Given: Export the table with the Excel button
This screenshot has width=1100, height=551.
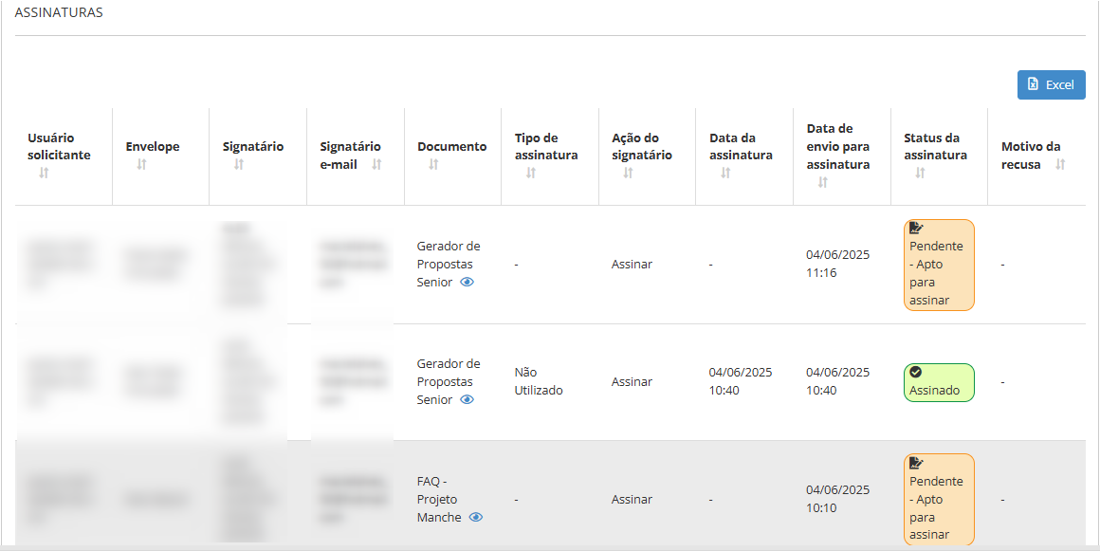Looking at the screenshot, I should 1051,84.
